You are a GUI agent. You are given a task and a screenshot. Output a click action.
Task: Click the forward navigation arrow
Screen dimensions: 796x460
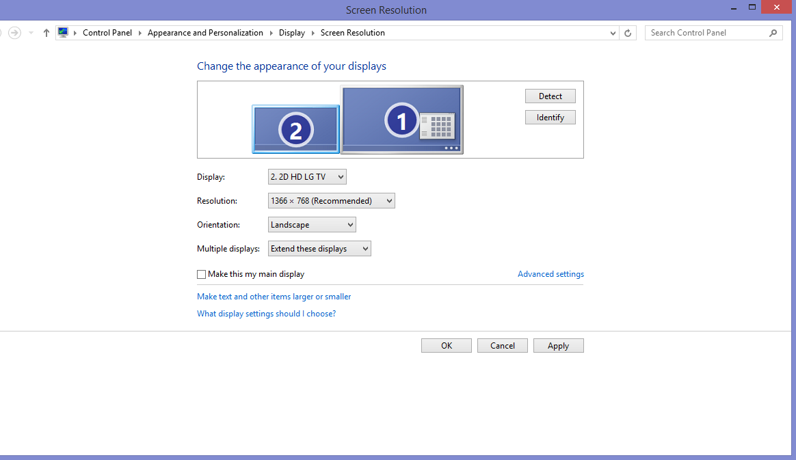coord(14,32)
